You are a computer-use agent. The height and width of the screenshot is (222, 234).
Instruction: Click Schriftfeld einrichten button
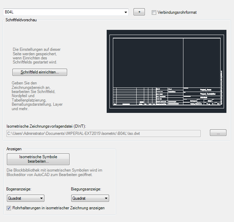(x=40, y=72)
